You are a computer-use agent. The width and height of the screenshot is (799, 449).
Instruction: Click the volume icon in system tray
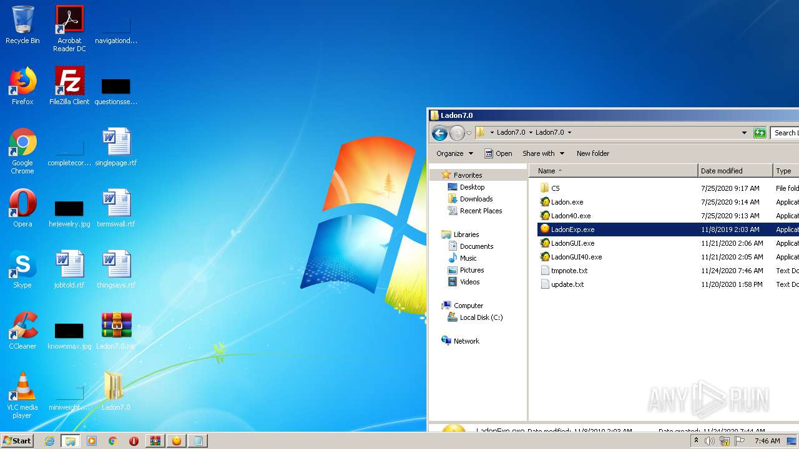[x=710, y=441]
